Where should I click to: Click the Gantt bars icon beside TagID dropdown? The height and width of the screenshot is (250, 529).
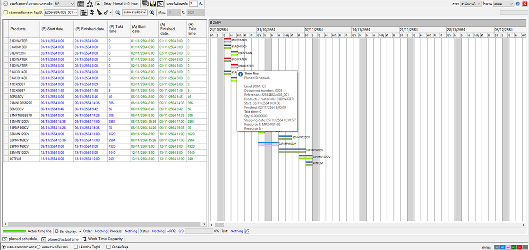(x=84, y=12)
